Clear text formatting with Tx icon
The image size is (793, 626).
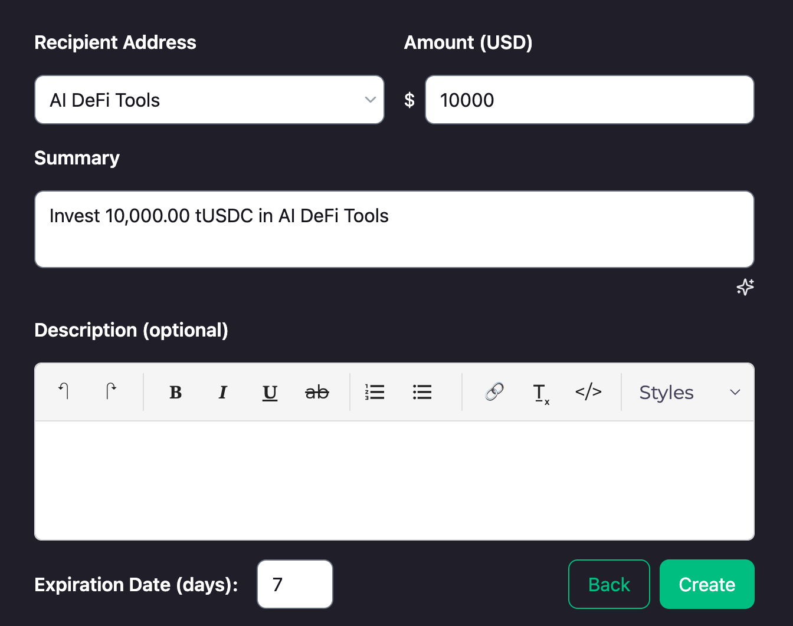541,393
